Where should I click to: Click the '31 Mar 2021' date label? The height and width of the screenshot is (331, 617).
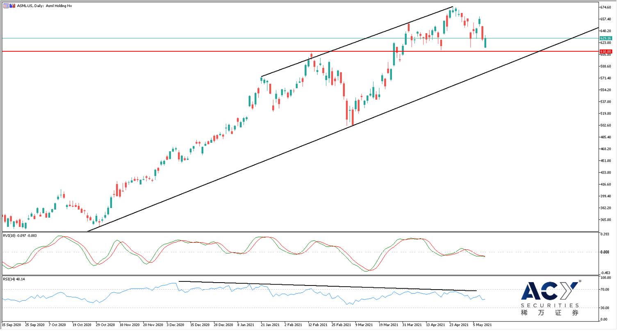(x=412, y=324)
